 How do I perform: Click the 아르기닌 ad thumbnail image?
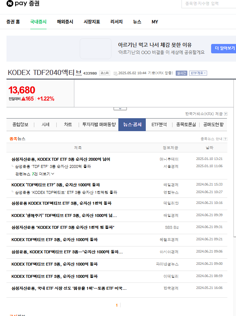tap(96, 49)
